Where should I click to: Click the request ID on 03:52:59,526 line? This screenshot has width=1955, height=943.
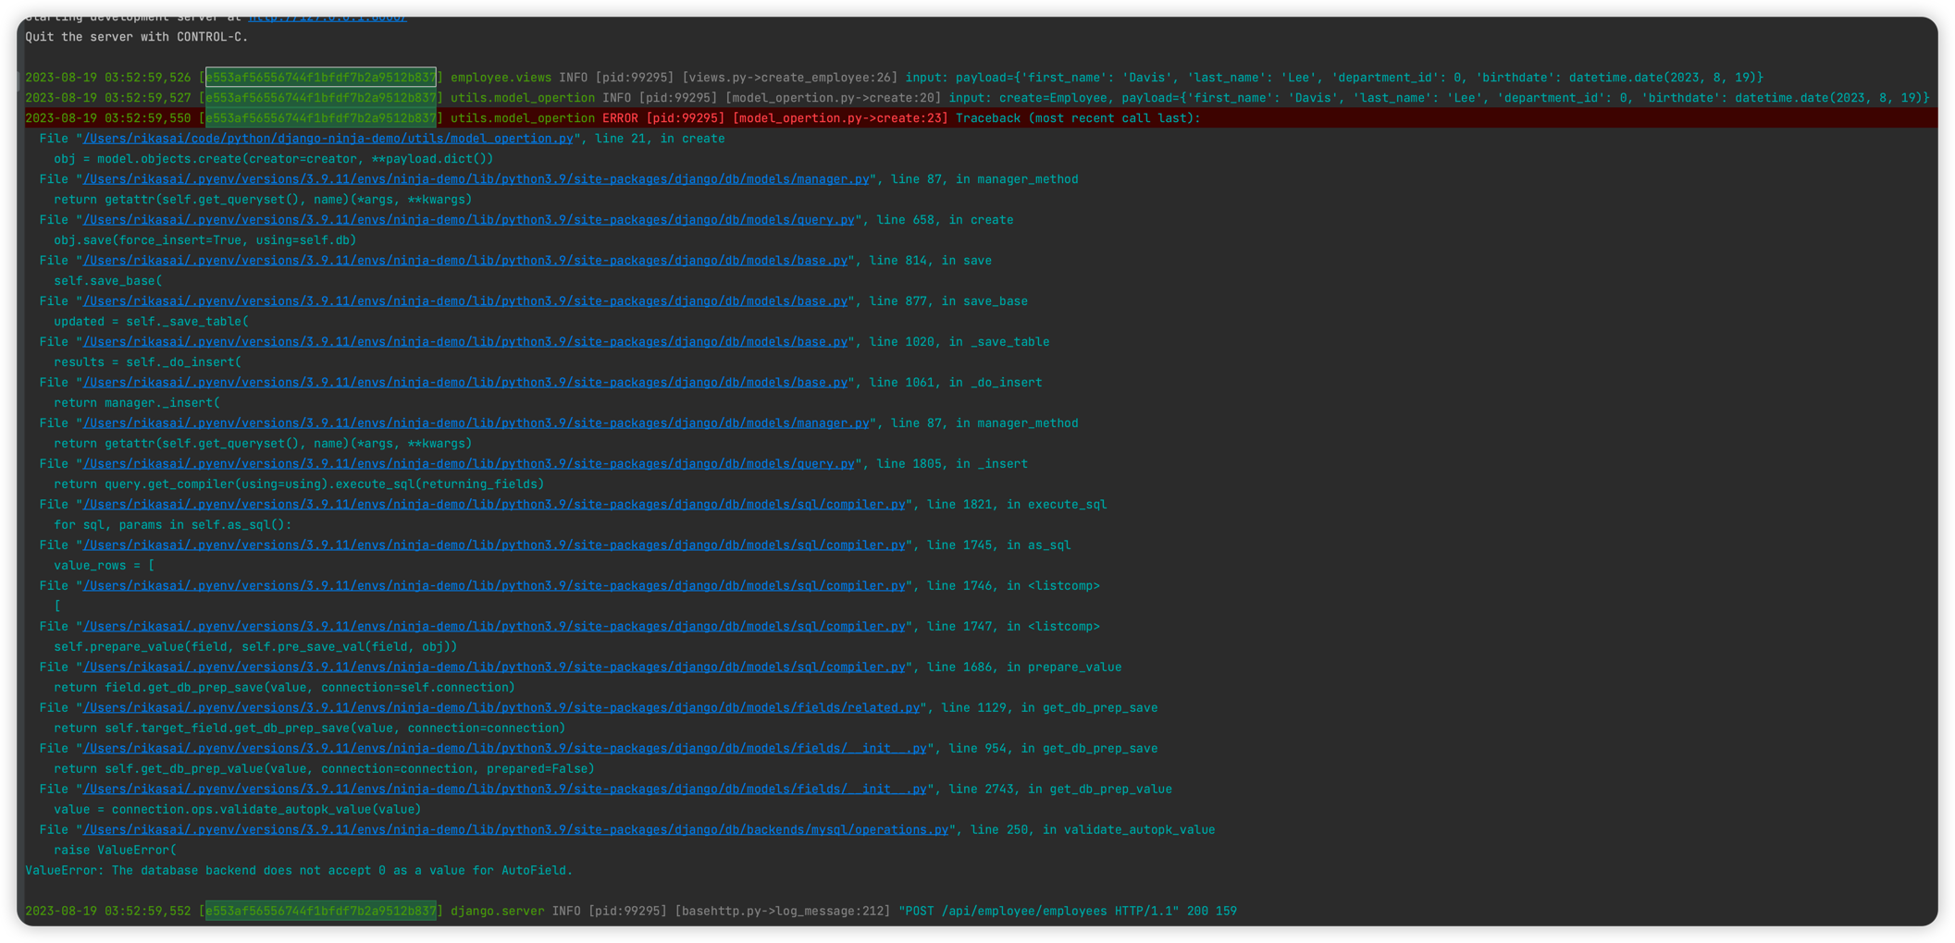[321, 78]
